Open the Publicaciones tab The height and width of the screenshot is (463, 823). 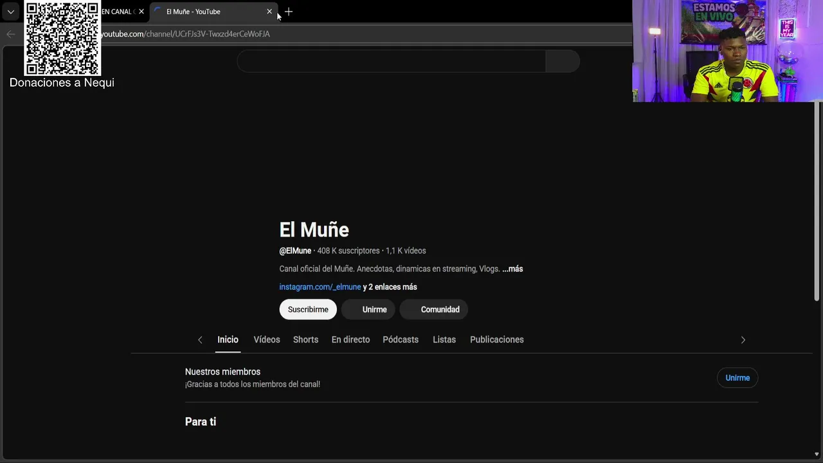(497, 340)
